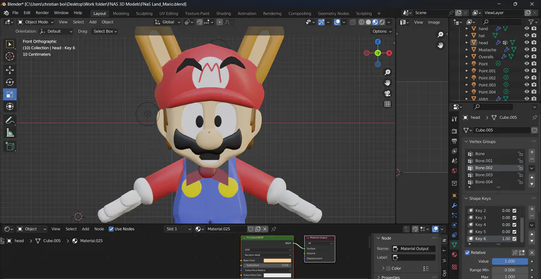Click the Base Color swatch on Principled BSDF
The height and width of the screenshot is (279, 541).
[277, 260]
